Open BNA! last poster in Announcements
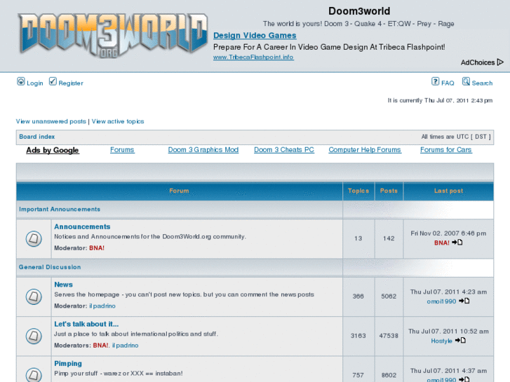The width and height of the screenshot is (510, 382). 442,243
